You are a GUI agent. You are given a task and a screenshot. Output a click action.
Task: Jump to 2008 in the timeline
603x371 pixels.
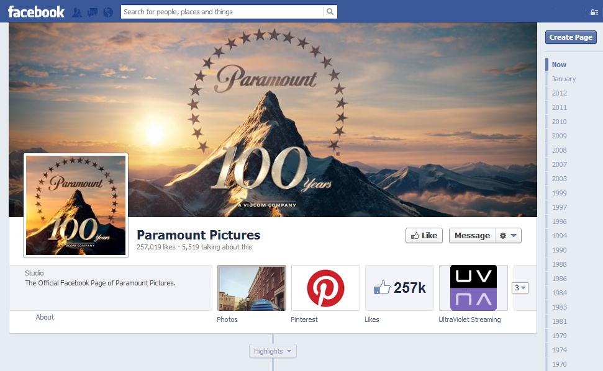[x=560, y=150]
